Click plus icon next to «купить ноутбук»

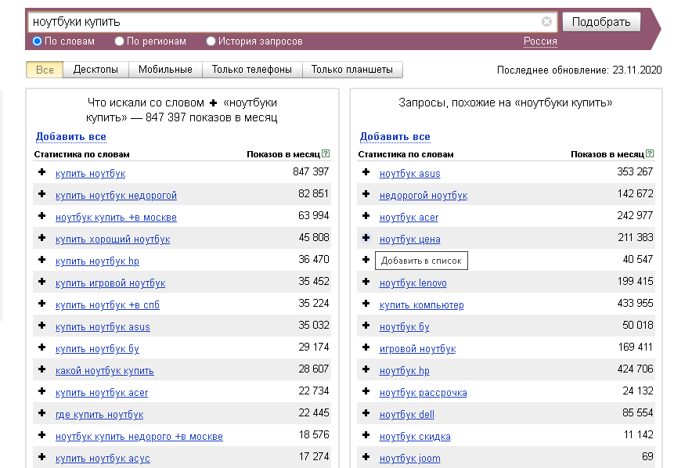click(42, 172)
